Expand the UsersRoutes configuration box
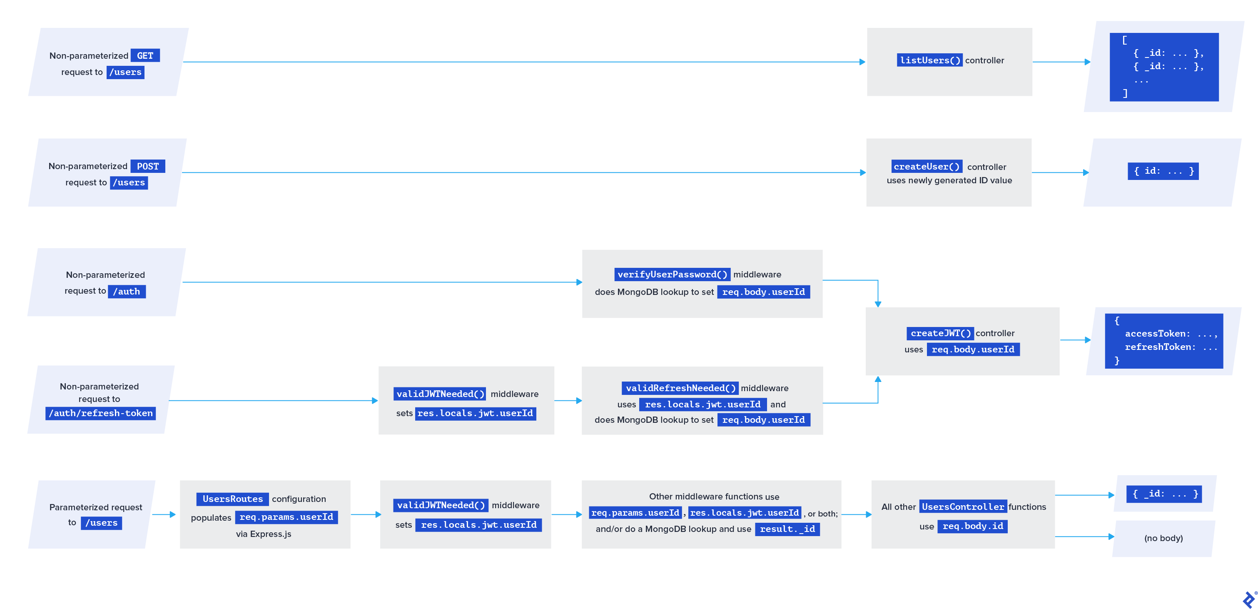 click(265, 515)
